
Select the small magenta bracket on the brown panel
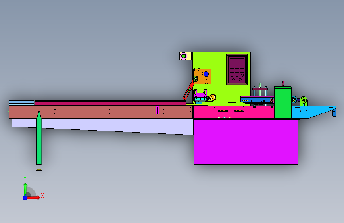click(157, 110)
